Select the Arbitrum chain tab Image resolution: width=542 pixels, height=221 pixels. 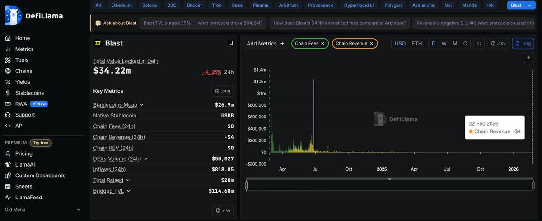coord(288,5)
